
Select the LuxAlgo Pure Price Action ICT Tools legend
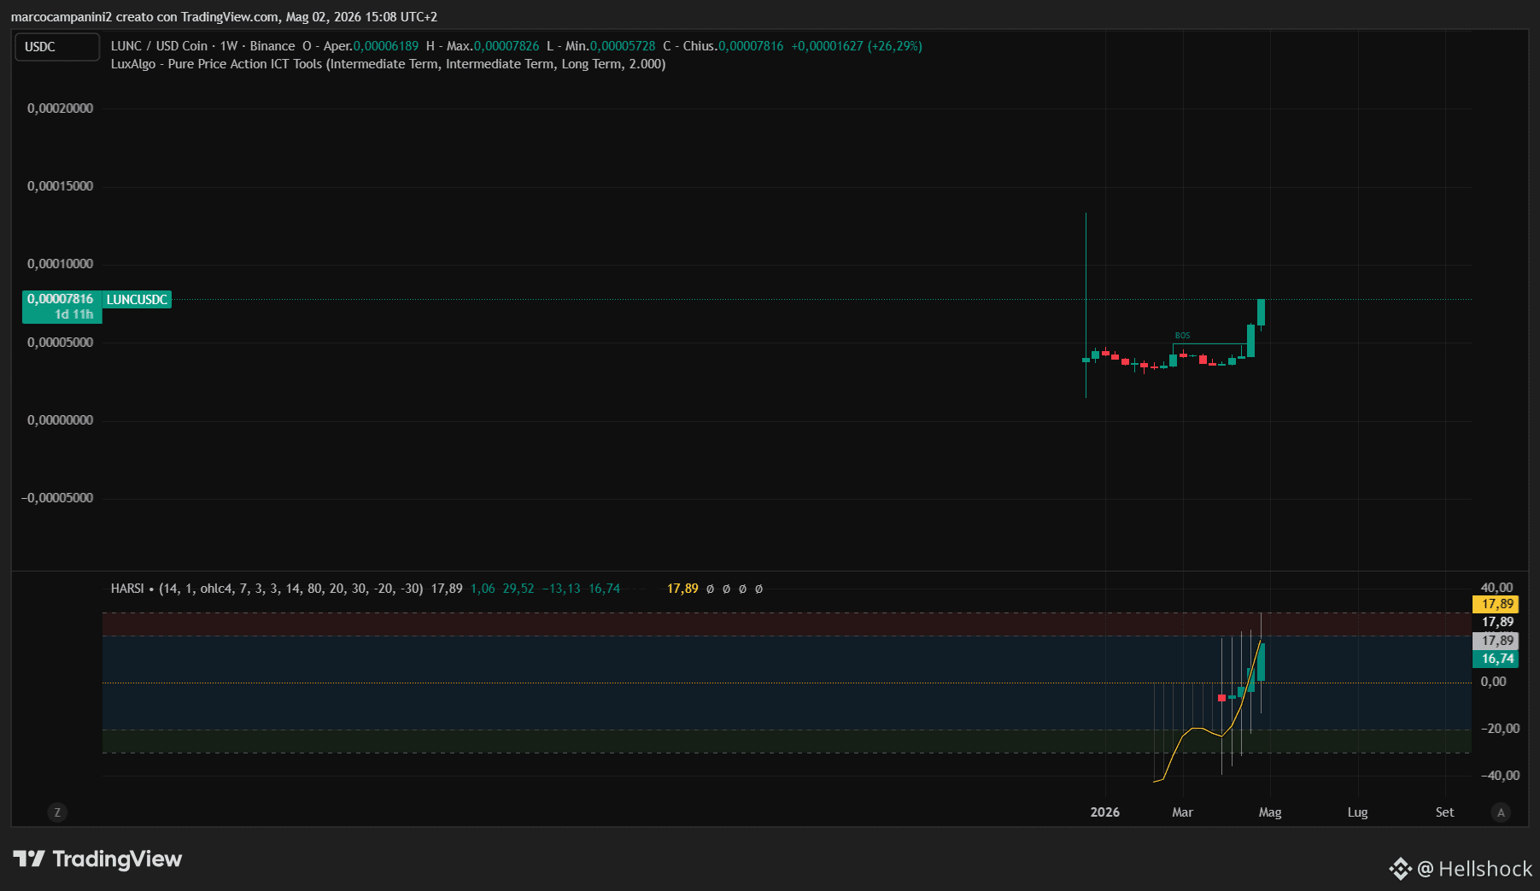coord(388,64)
